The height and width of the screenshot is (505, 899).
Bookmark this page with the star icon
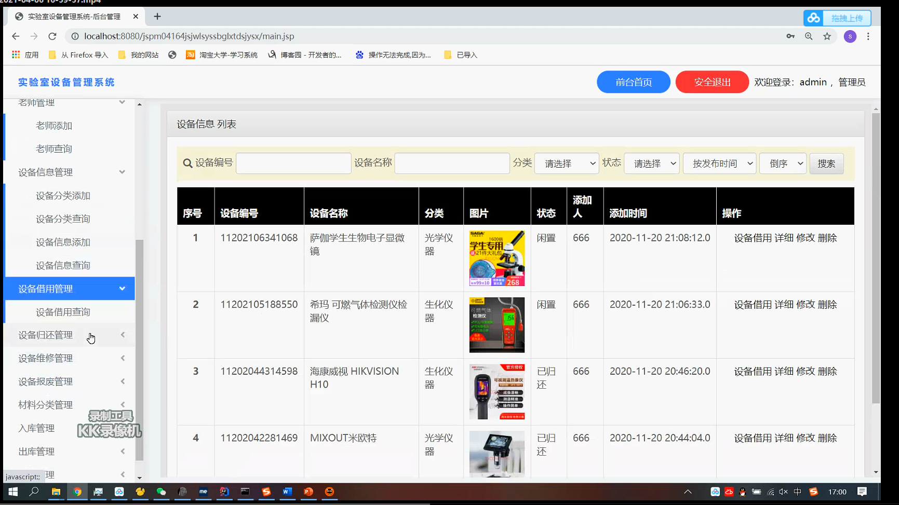click(827, 36)
